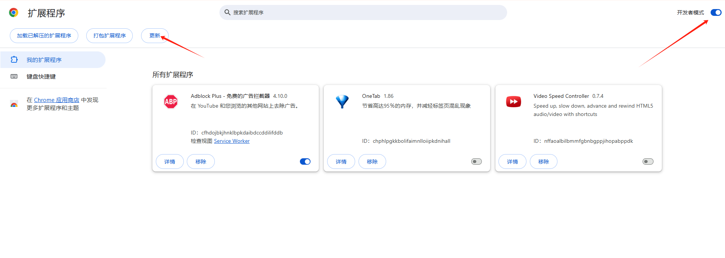725x258 pixels.
Task: Click the Adblock Plus 4.10.0 title
Action: 239,96
